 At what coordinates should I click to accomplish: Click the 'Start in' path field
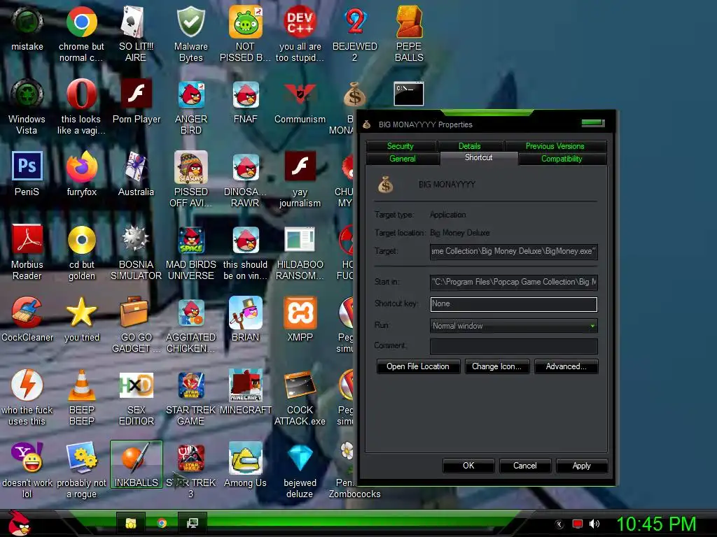point(513,282)
